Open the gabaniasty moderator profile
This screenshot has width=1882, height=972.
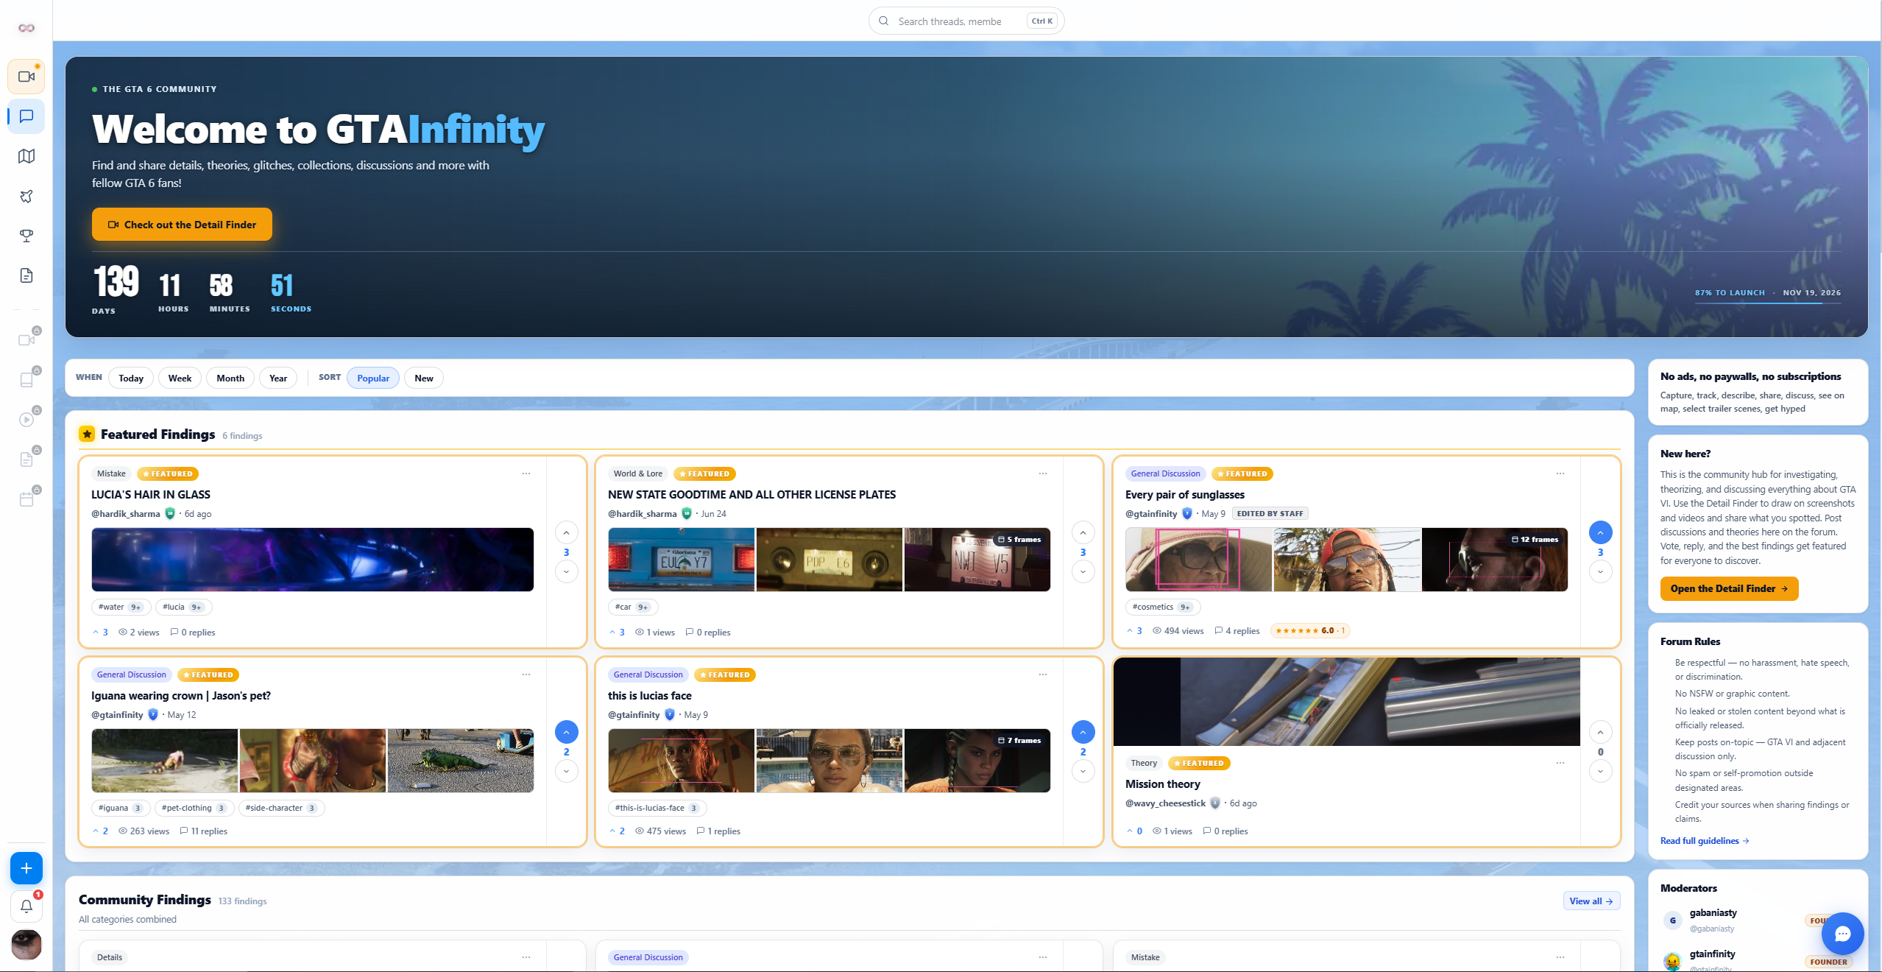pos(1713,913)
